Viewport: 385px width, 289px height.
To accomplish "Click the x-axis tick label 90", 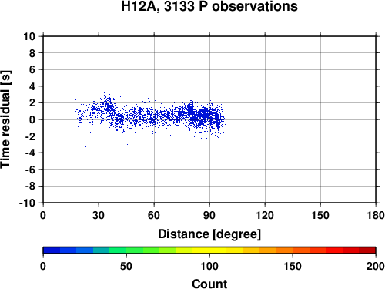I will pyautogui.click(x=209, y=215).
